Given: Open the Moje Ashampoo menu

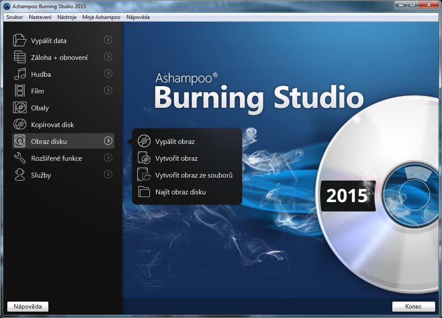Looking at the screenshot, I should (x=101, y=17).
